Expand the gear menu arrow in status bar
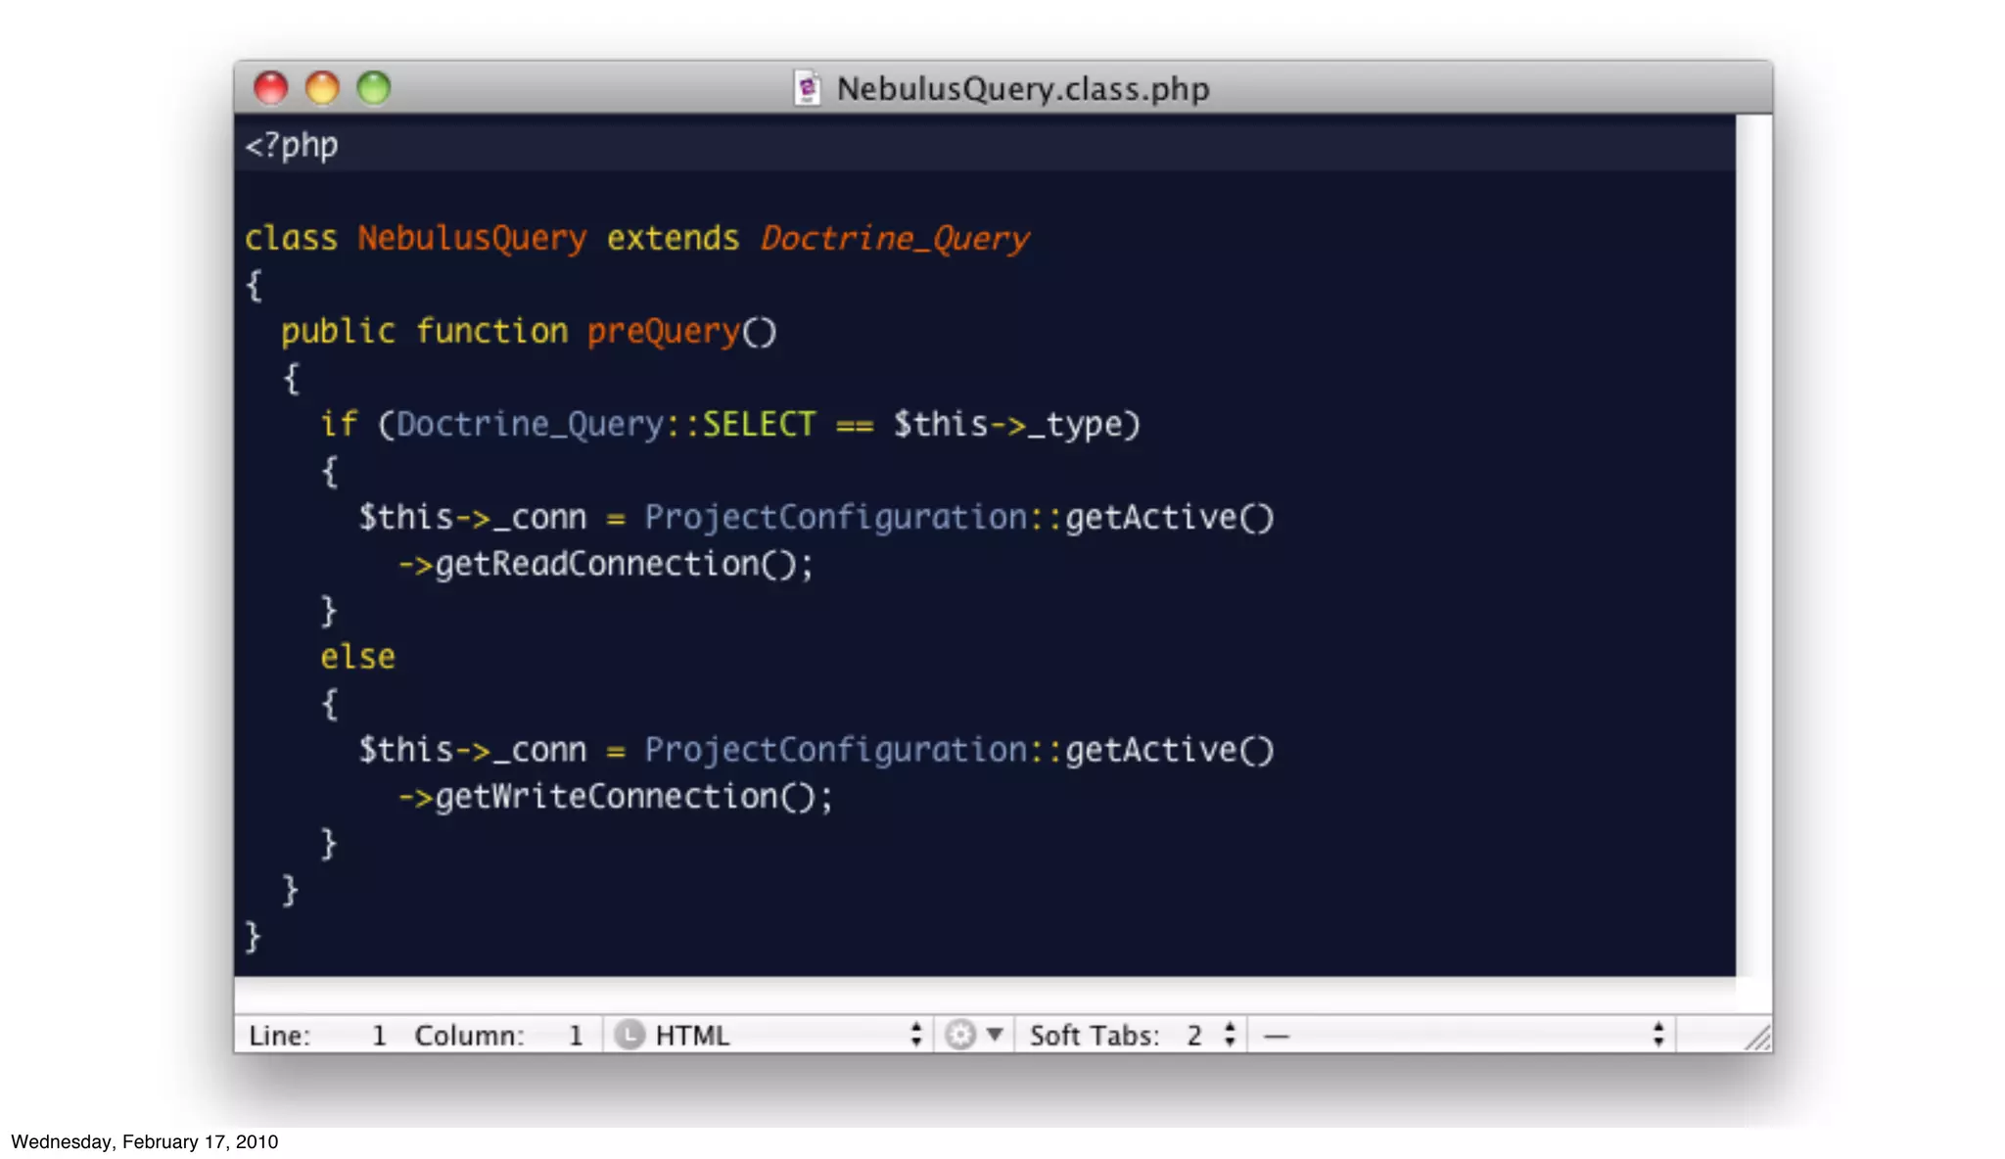This screenshot has height=1159, width=2005. coord(995,1034)
